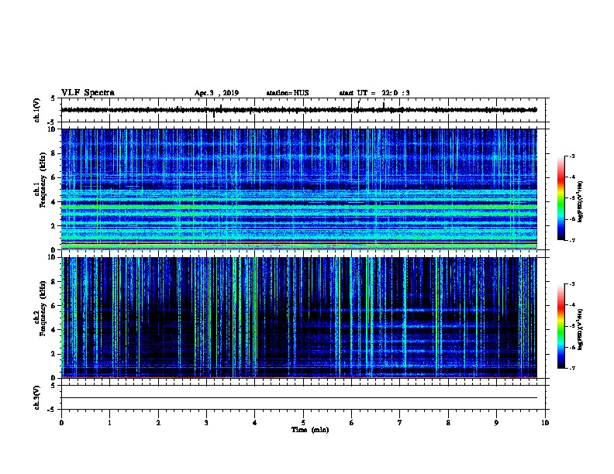
Task: Click the ch.1 waveform trace
Action: point(299,110)
